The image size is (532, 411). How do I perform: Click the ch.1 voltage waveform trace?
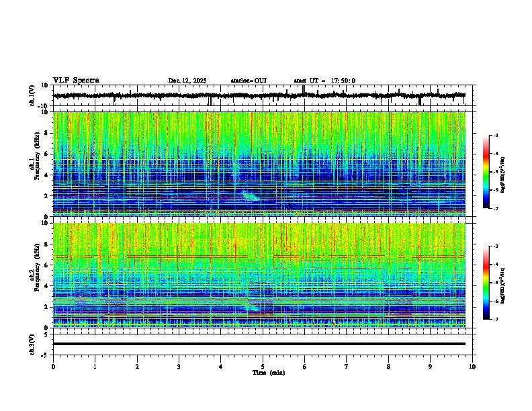point(259,95)
